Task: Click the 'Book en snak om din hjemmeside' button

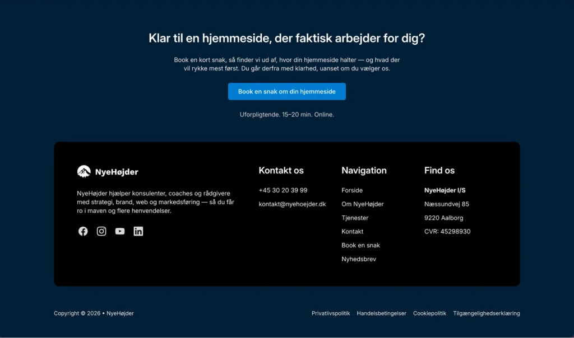Action: point(286,91)
